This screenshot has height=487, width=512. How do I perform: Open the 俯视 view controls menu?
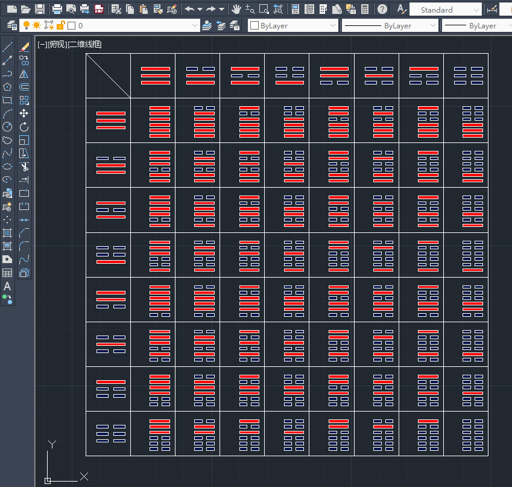[58, 45]
